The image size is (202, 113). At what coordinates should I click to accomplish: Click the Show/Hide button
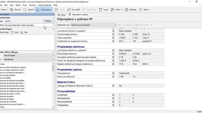tap(125, 25)
